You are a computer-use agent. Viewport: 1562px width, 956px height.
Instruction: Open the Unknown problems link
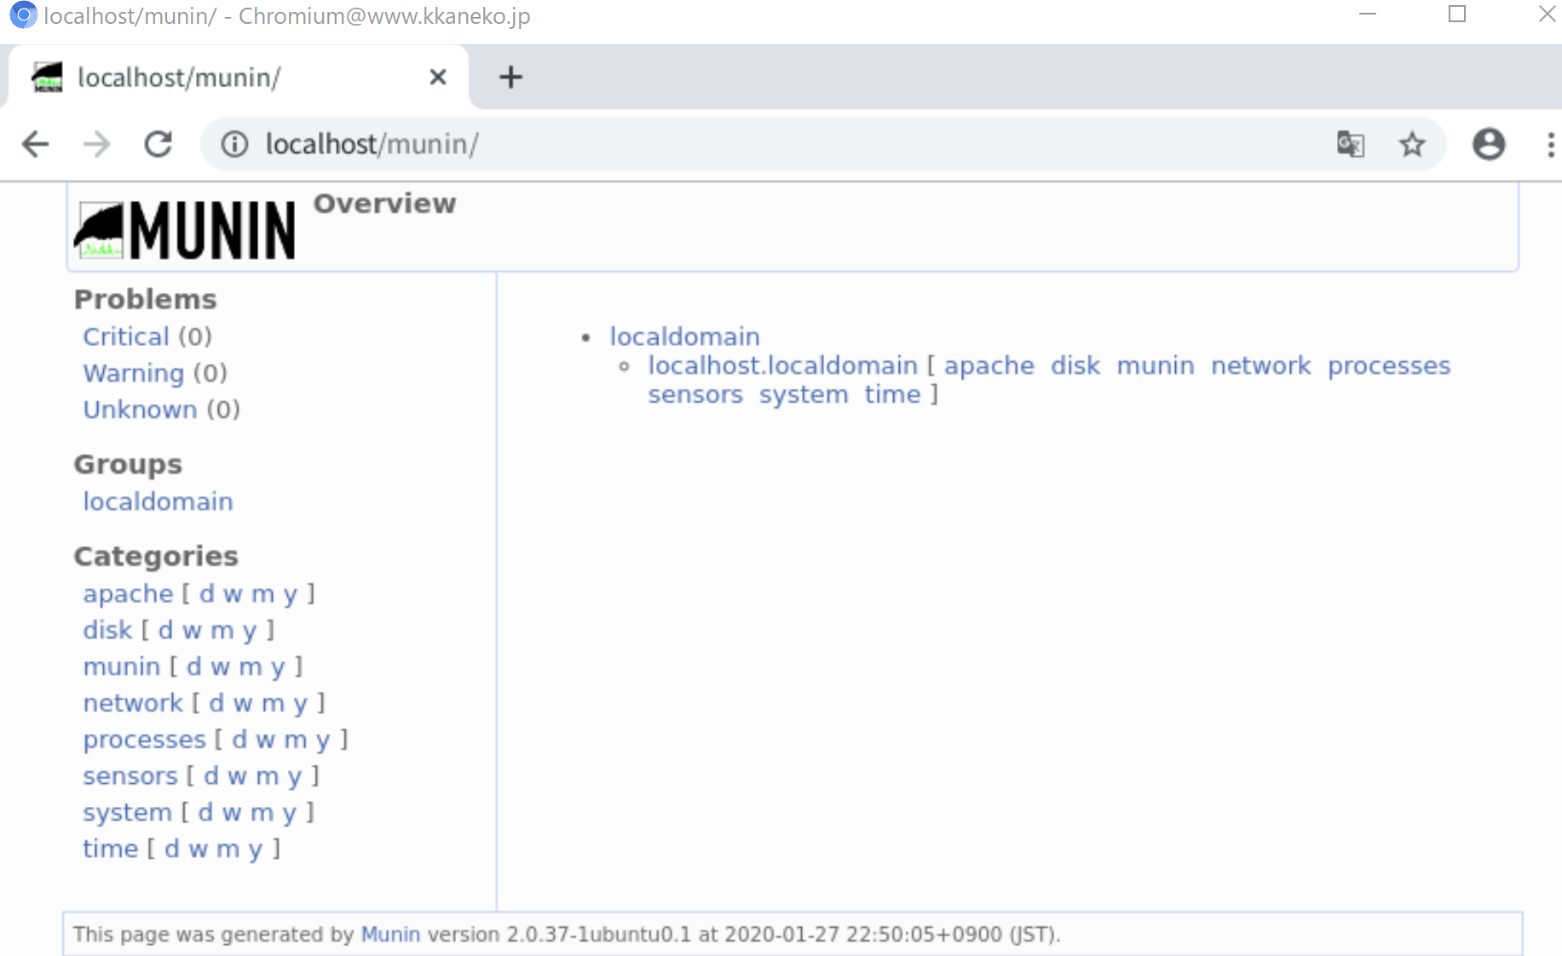(x=140, y=410)
